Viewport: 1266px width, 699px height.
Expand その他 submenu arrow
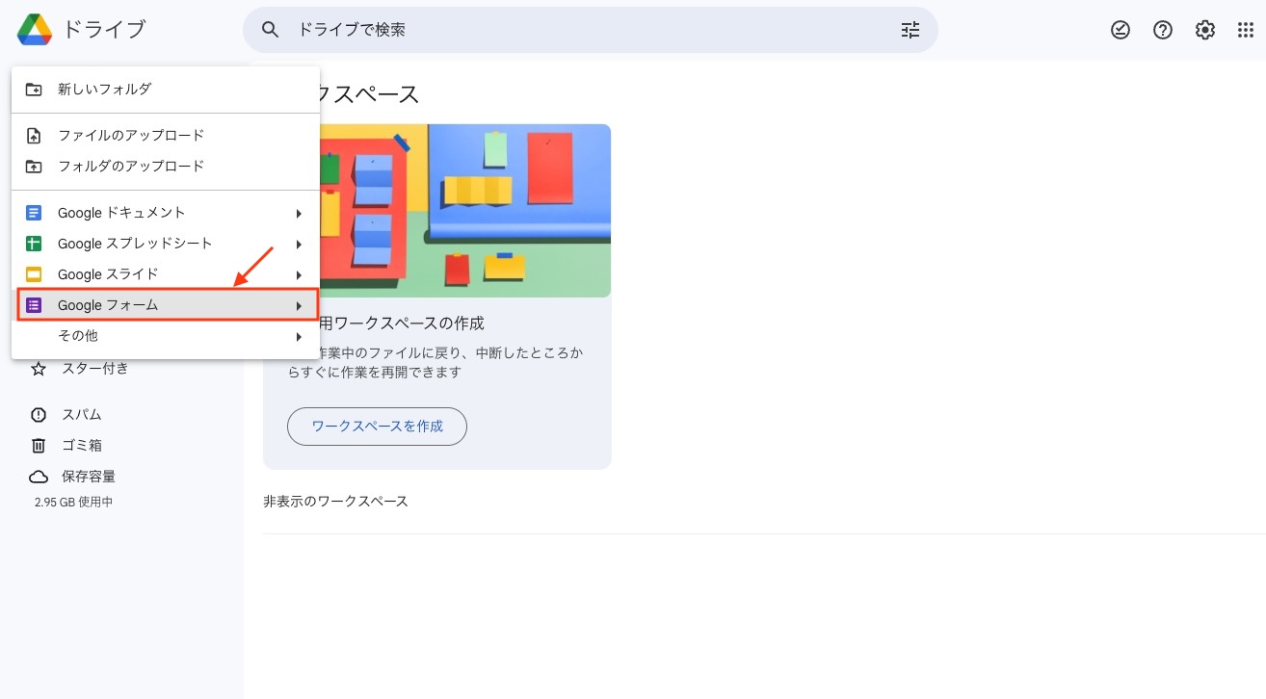coord(299,336)
